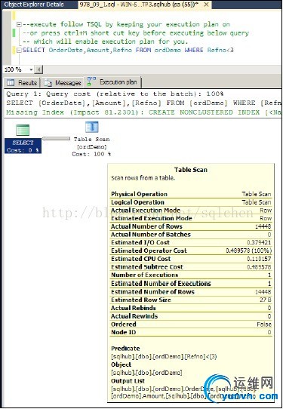Select the Table Scan operator icon
Image resolution: width=283 pixels, height=409 pixels.
[x=91, y=128]
